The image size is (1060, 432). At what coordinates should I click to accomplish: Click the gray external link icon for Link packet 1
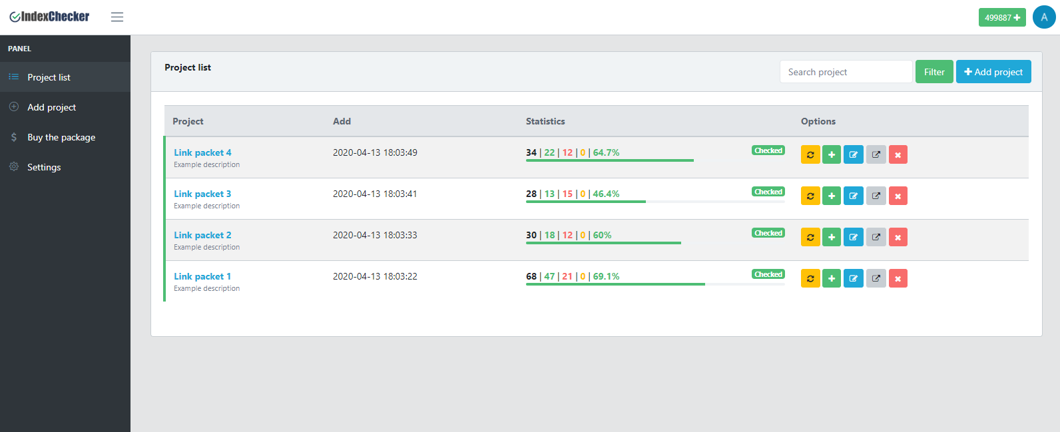876,278
